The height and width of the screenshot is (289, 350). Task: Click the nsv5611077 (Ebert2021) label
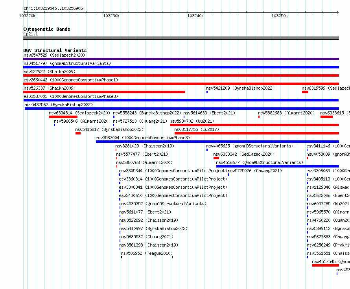pos(145,212)
